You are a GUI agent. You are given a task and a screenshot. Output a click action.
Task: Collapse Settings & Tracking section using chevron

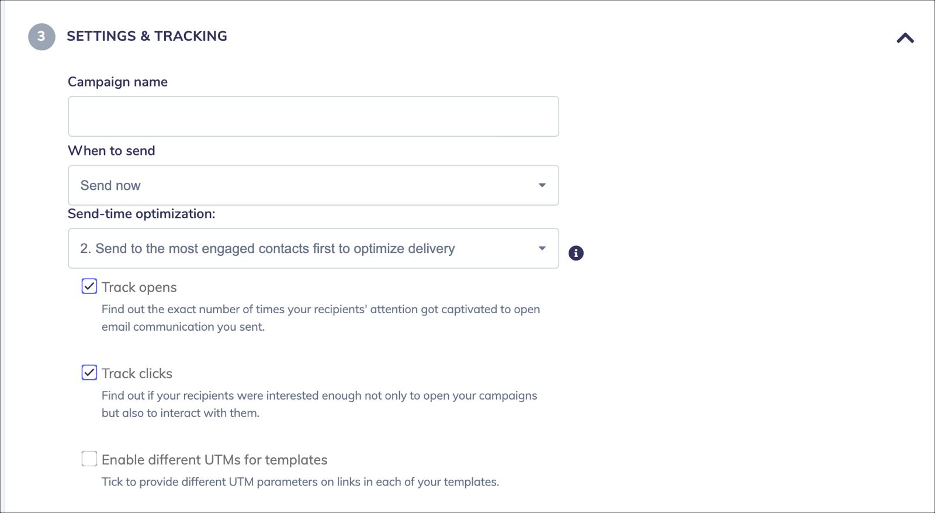coord(905,38)
